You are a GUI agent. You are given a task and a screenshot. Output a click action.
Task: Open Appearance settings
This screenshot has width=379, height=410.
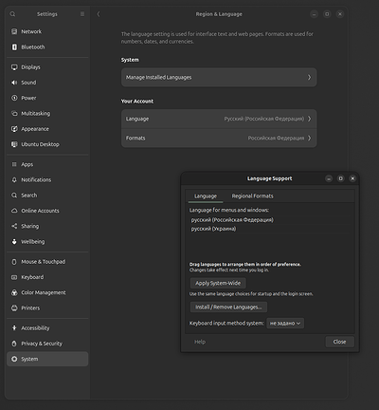[47, 129]
